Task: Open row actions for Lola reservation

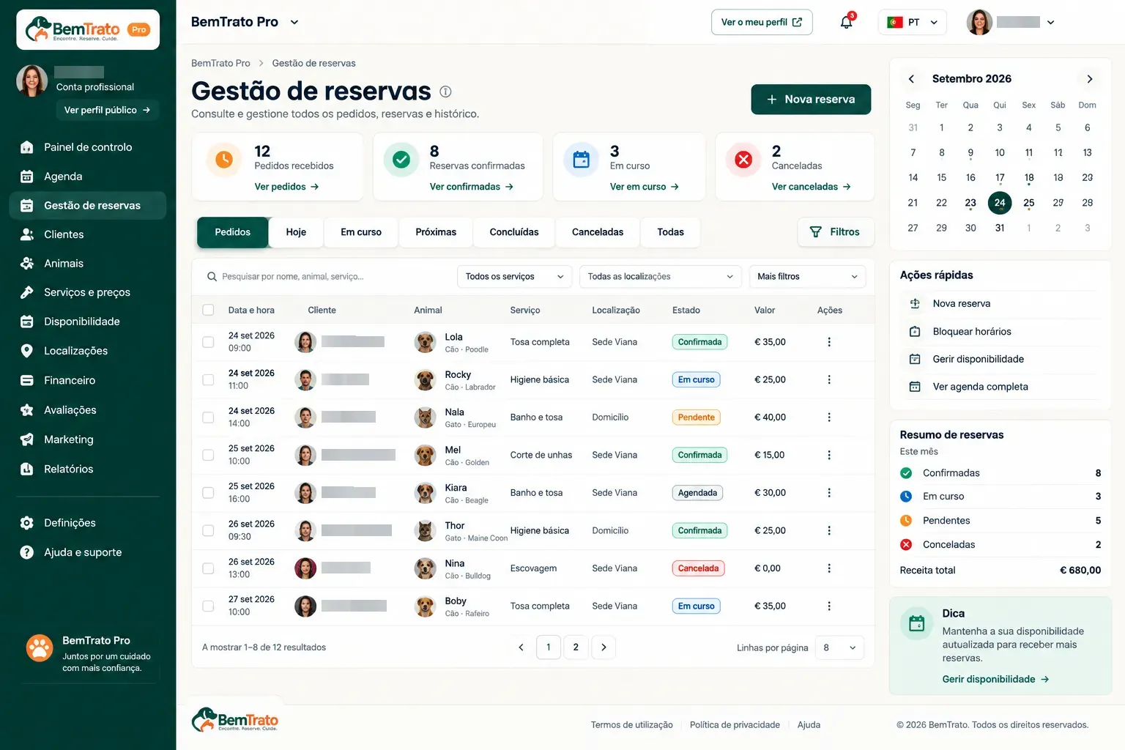Action: pos(829,342)
